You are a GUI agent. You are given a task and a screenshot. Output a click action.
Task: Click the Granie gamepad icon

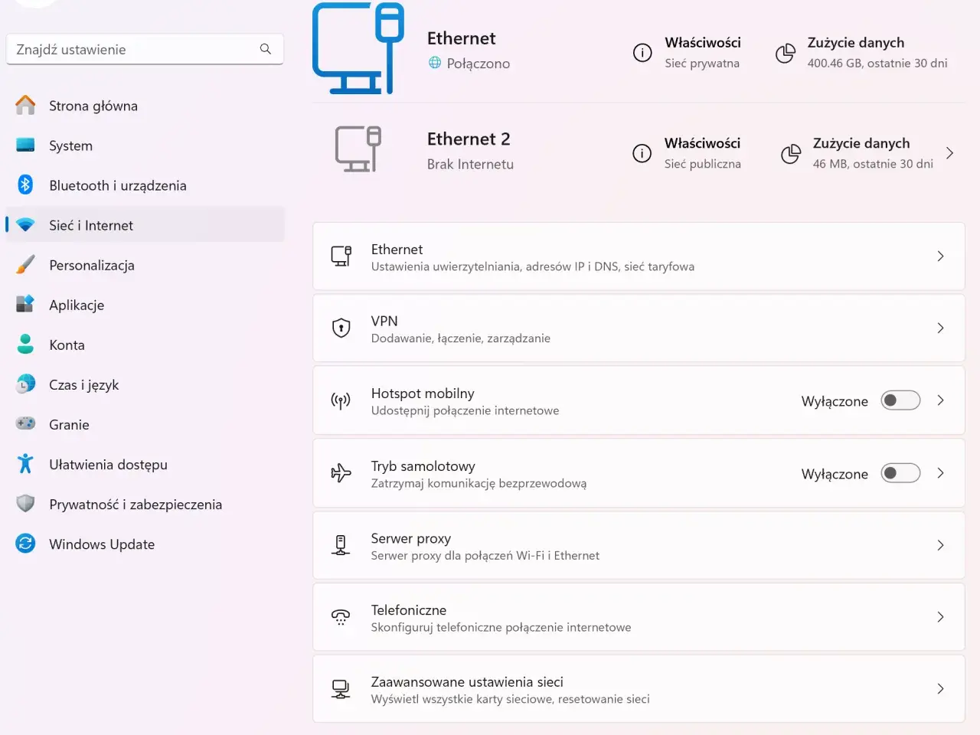25,423
